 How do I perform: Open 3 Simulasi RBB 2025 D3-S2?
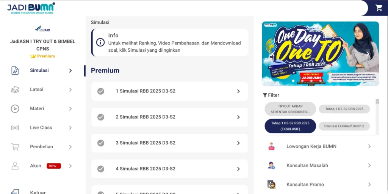click(x=169, y=143)
